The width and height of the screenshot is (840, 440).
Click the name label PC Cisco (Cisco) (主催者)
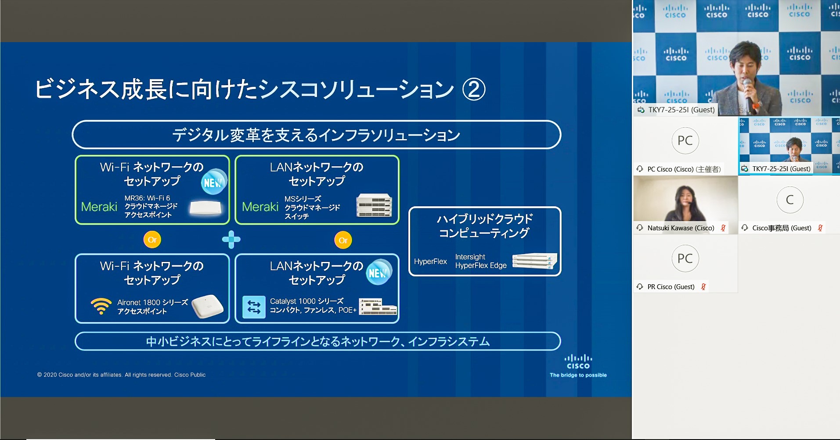point(684,169)
